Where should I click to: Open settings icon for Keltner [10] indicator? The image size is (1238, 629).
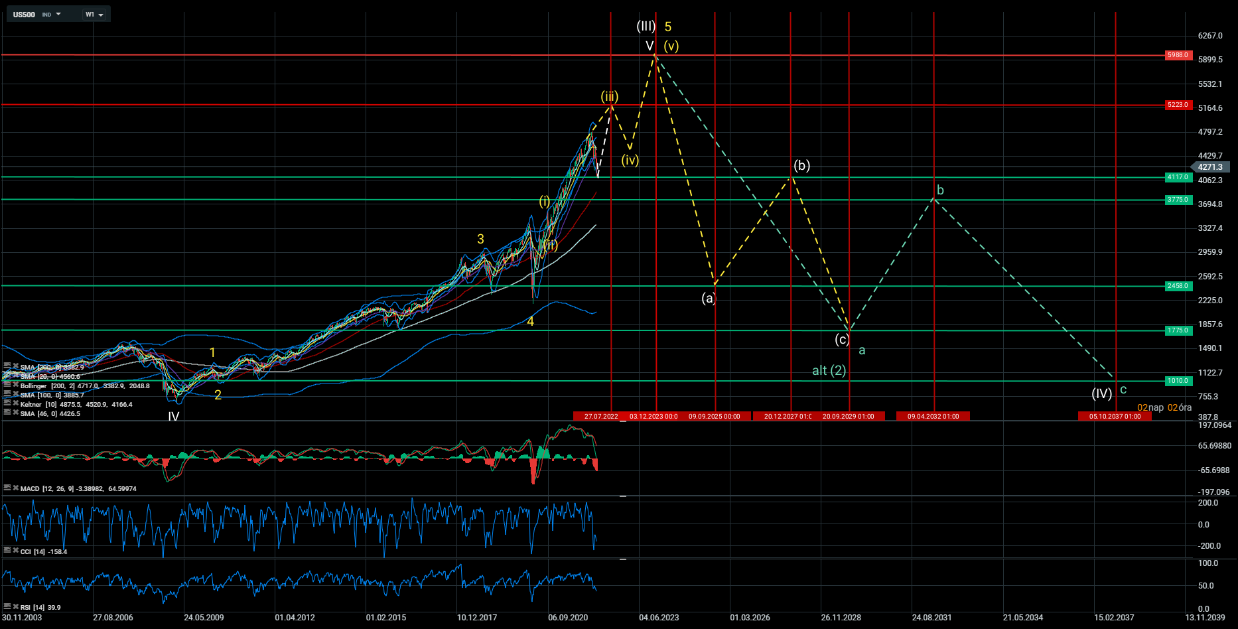coord(7,403)
